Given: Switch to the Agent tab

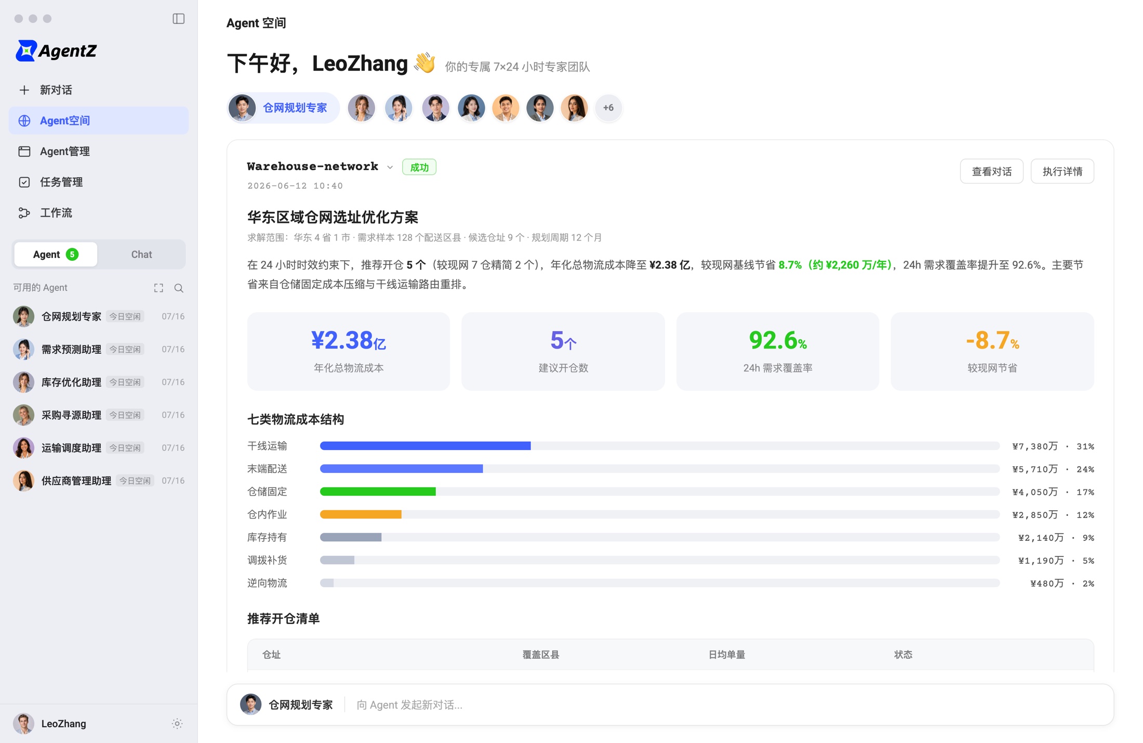Looking at the screenshot, I should click(56, 254).
